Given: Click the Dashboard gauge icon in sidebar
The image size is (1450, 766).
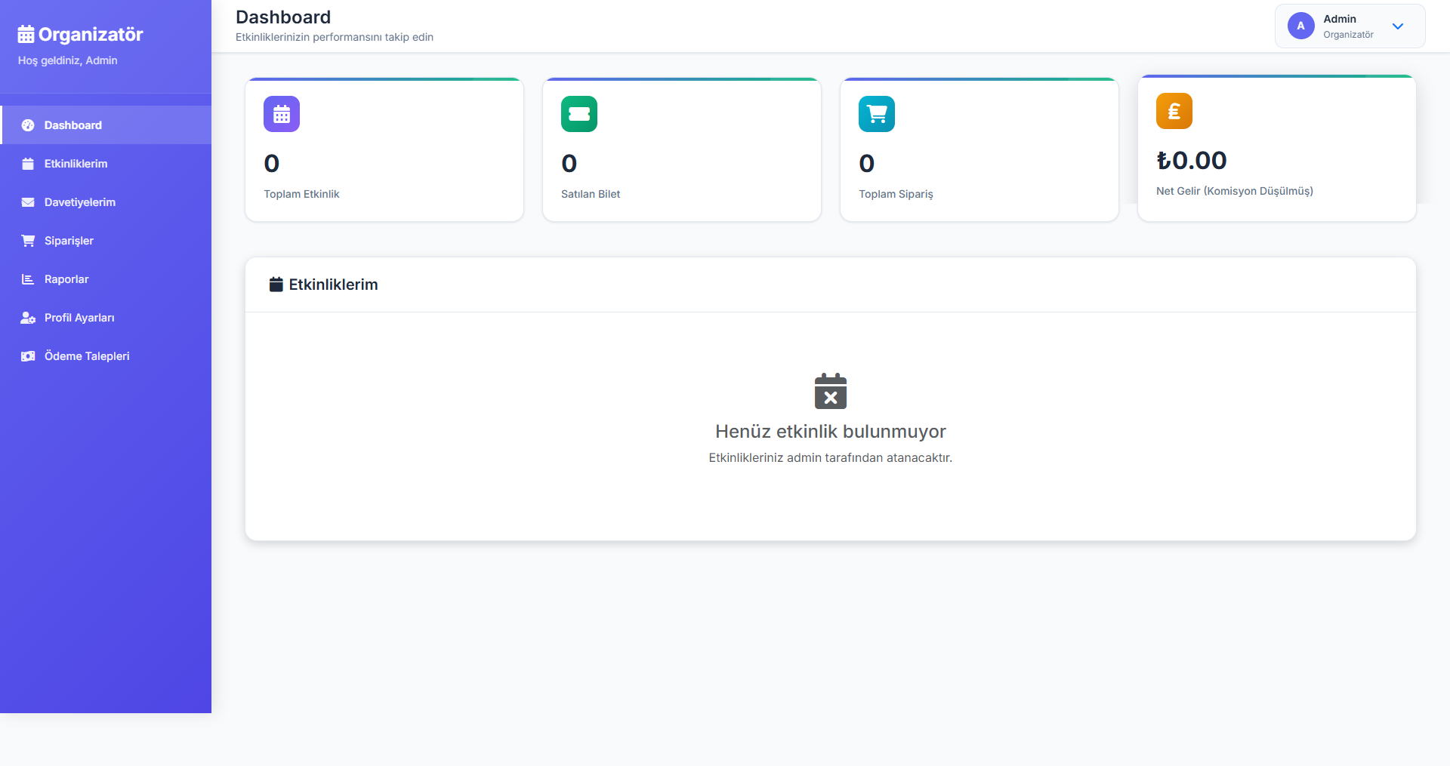Looking at the screenshot, I should (x=28, y=125).
